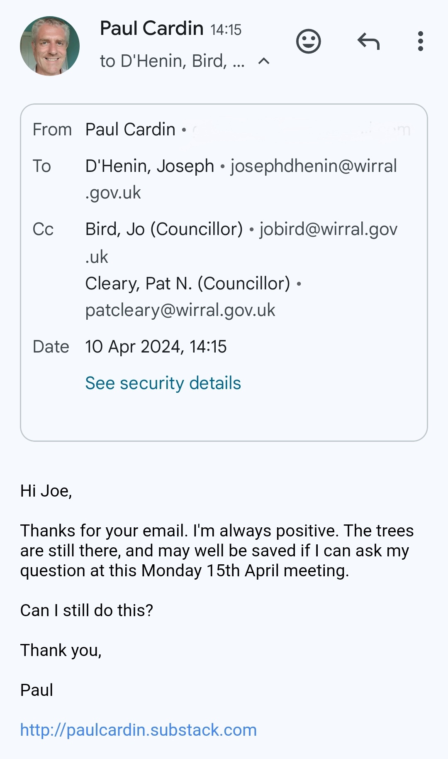This screenshot has height=759, width=448.
Task: Select recipient name D'Henin, Joseph
Action: click(149, 166)
